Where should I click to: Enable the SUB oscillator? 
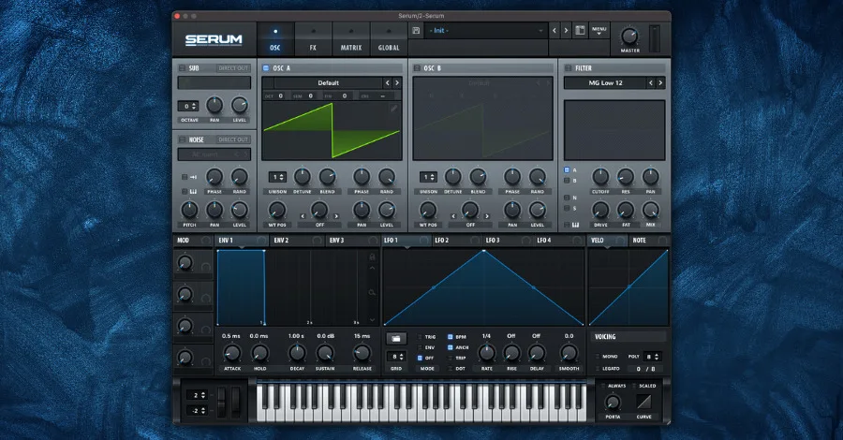click(182, 68)
